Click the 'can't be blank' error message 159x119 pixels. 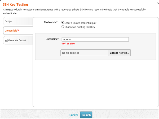tap(68, 44)
